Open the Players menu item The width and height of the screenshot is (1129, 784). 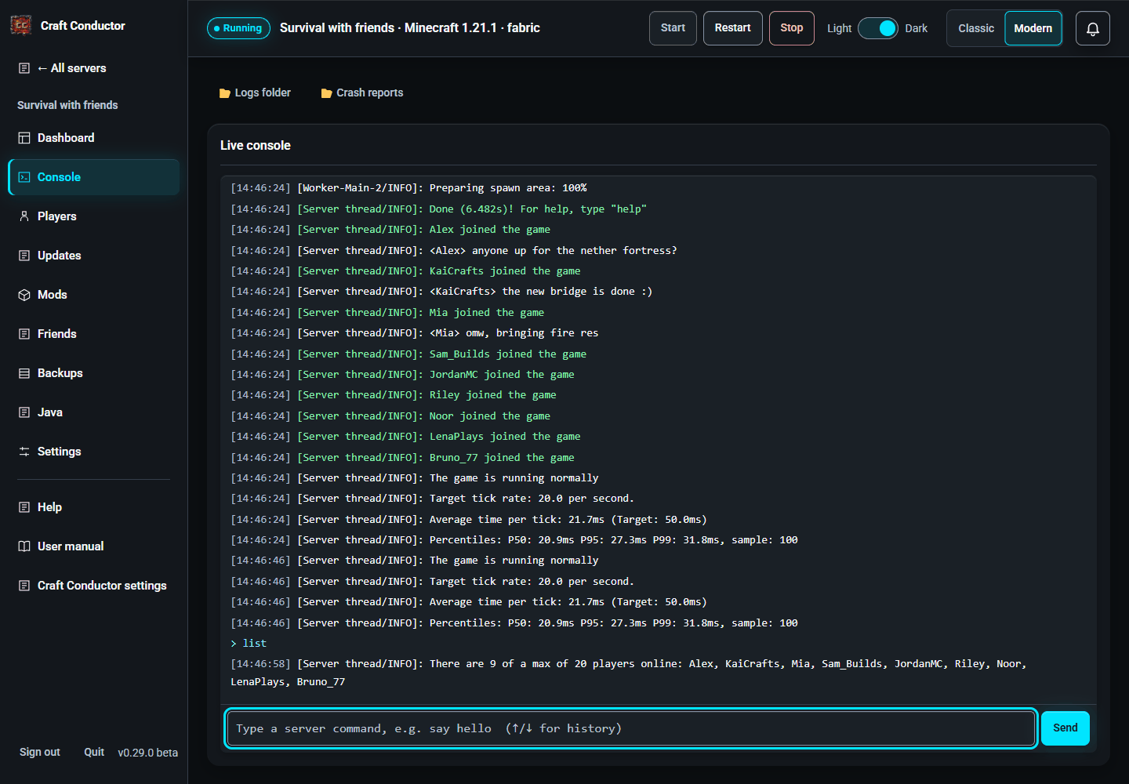[93, 216]
